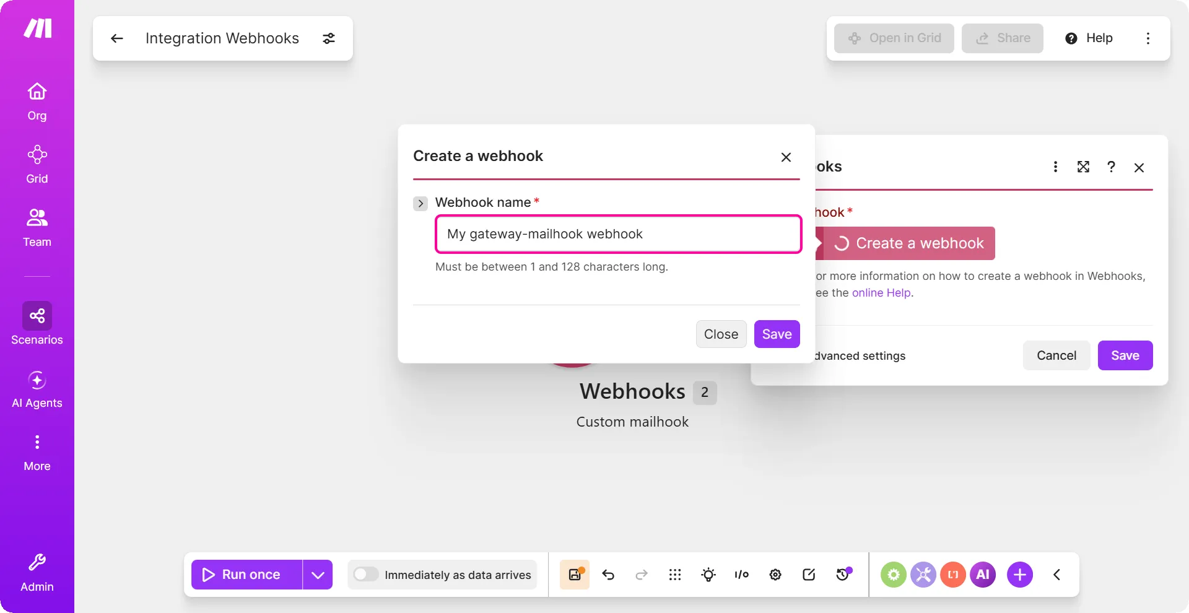Open the Help button in header
This screenshot has height=613, width=1189.
coord(1089,38)
